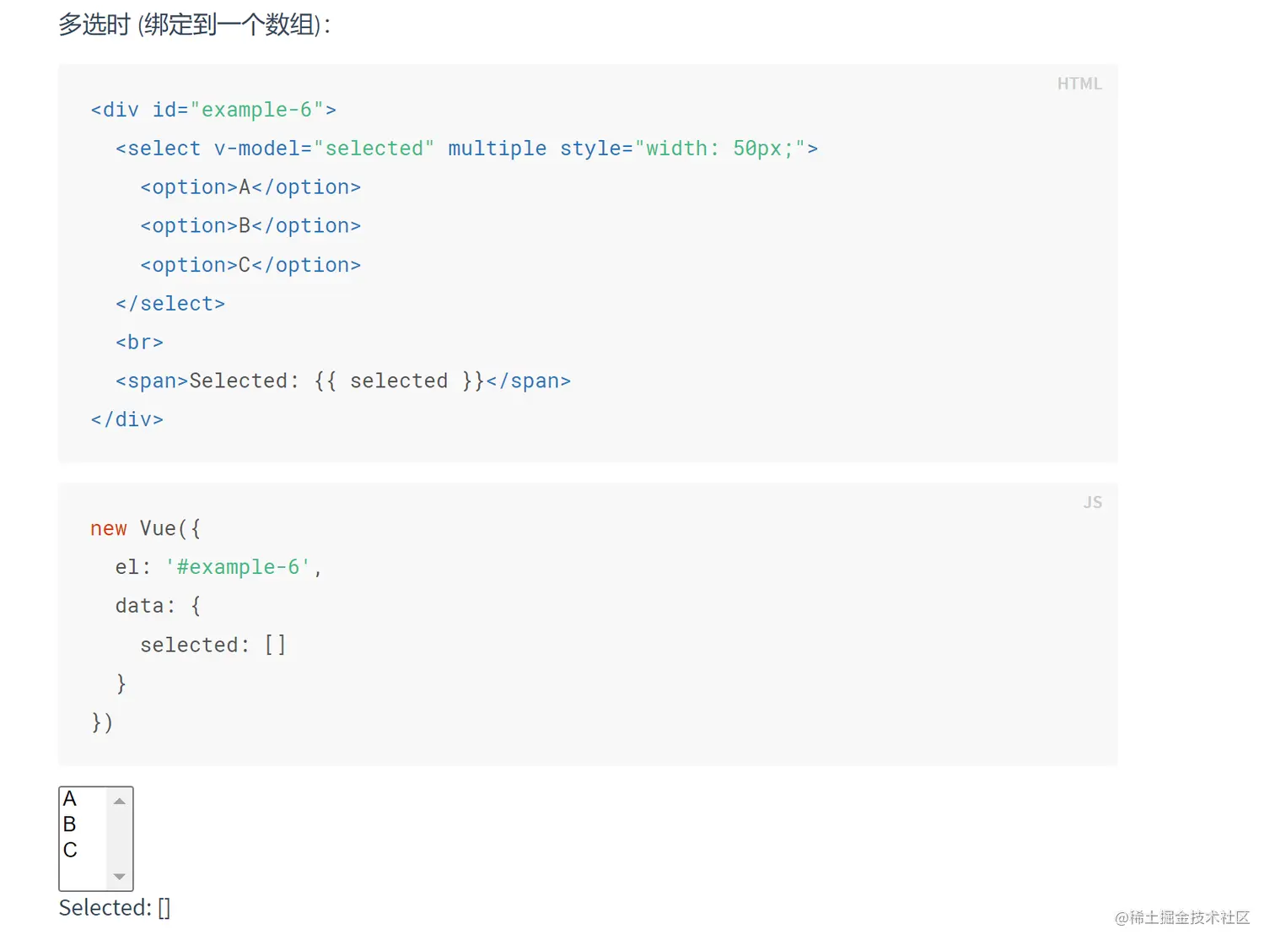Click the listbox scroll down arrow
The width and height of the screenshot is (1275, 951).
(120, 877)
